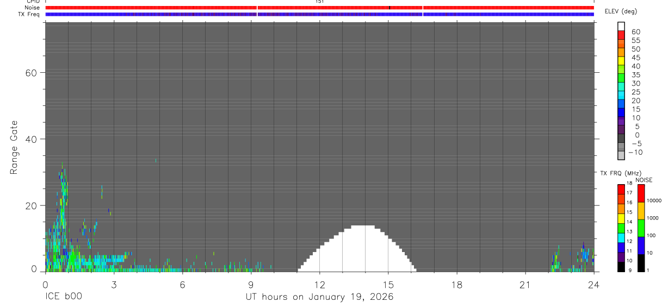
Task: Click the black swatch in NOISE scale
Action: tap(641, 263)
